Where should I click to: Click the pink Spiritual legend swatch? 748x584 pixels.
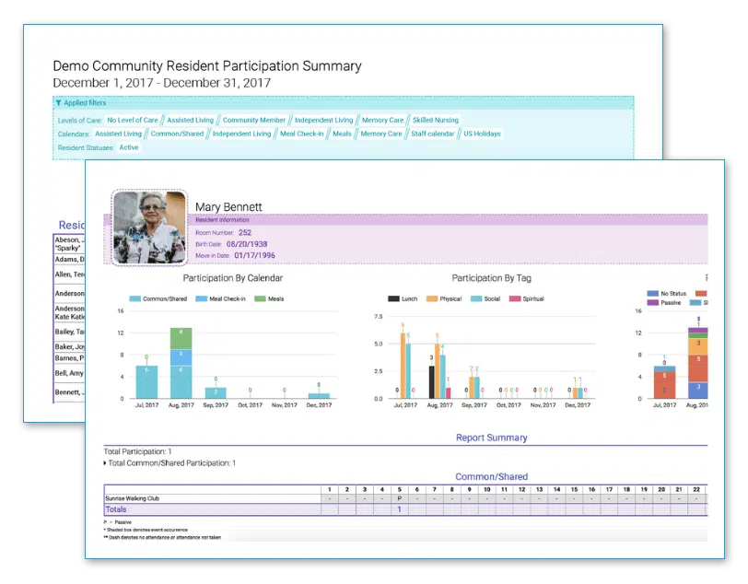tap(515, 299)
